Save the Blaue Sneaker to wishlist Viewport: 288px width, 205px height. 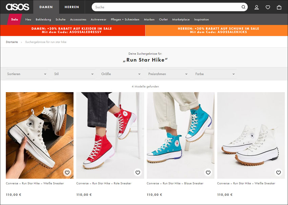[208, 172]
